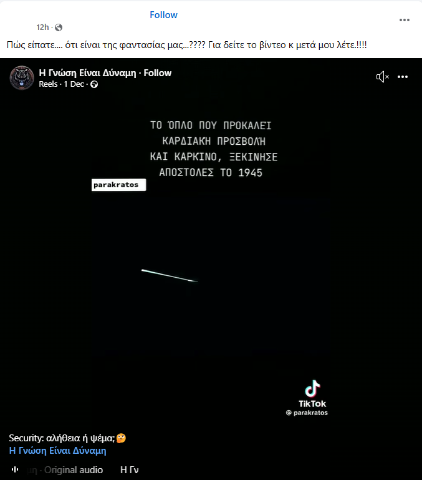Screen dimensions: 422x480
Task: Click the 12h post timestamp
Action: tap(42, 27)
